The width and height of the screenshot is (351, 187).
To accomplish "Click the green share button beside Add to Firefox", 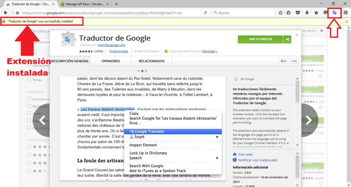I will click(x=287, y=39).
